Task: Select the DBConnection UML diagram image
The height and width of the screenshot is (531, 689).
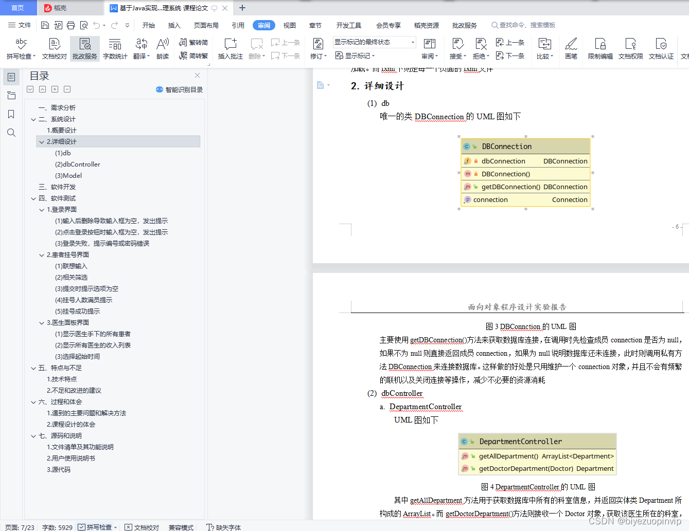Action: (x=525, y=172)
